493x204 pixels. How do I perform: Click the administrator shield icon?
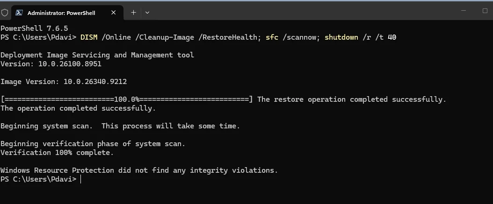(5, 13)
